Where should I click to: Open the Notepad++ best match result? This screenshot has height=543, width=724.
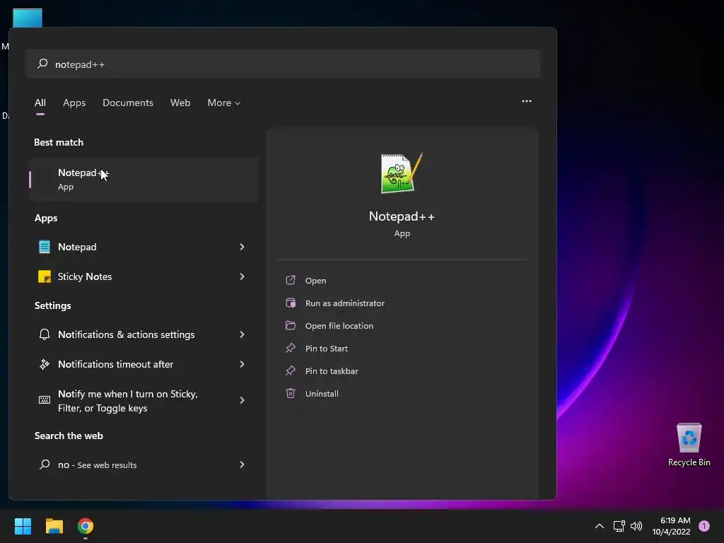coord(144,179)
